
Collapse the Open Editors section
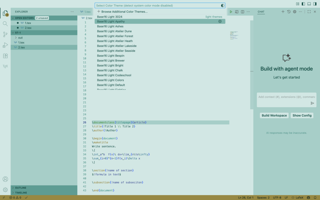click(13, 18)
